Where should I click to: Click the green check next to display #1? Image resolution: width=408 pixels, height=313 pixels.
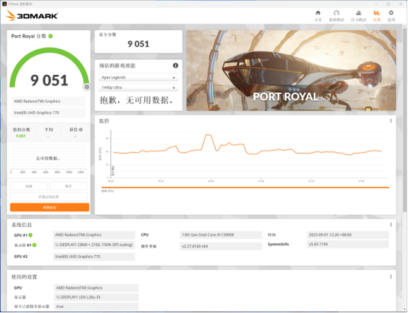[x=34, y=245]
